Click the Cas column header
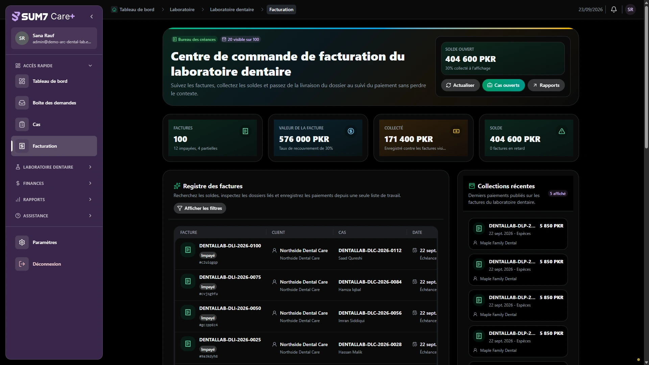 tap(342, 233)
